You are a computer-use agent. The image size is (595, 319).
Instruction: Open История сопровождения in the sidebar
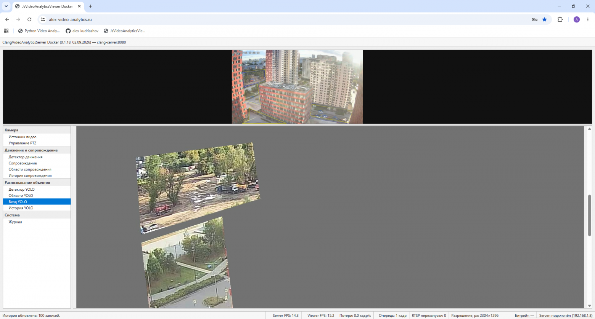click(x=37, y=175)
